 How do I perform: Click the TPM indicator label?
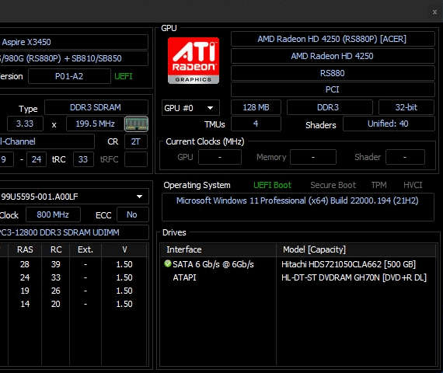pyautogui.click(x=378, y=185)
